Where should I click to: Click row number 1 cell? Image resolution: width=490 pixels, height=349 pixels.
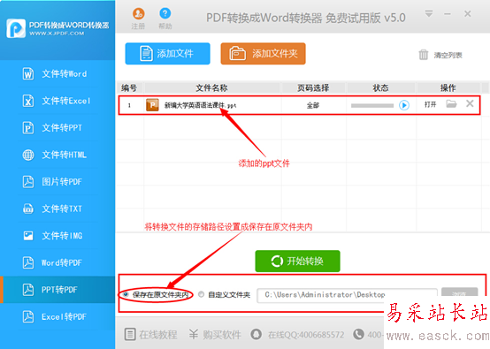129,105
